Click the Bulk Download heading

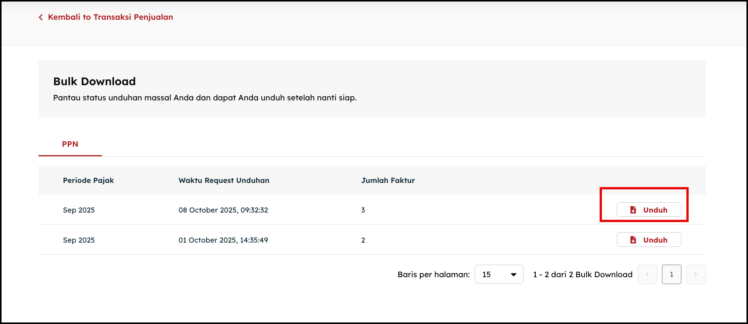pos(94,81)
